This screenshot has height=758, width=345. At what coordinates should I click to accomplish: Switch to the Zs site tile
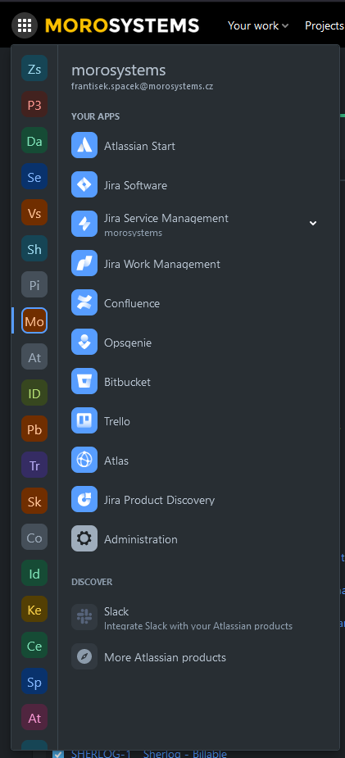pos(34,69)
